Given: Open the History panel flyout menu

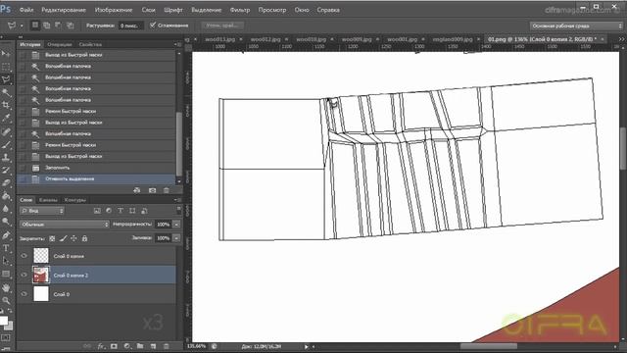Looking at the screenshot, I should point(177,44).
